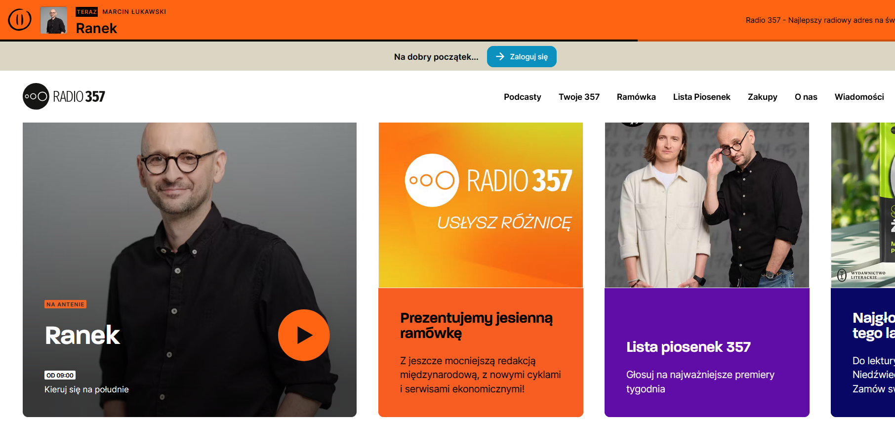Viewport: 895px width, 423px height.
Task: Click Marcin Łukawski's small avatar thumbnail
Action: 53,20
